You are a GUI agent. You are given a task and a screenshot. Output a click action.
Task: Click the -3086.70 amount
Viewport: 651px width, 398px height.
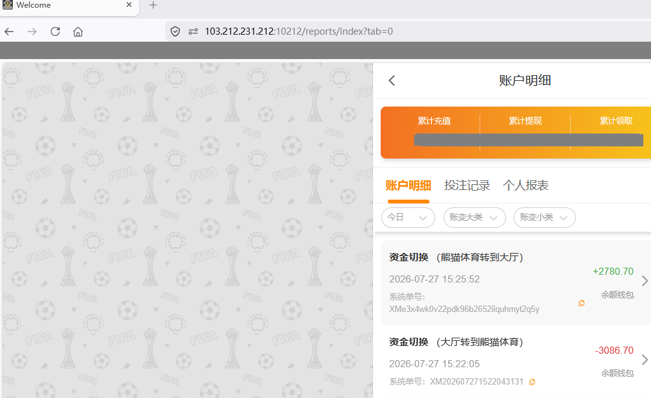614,350
